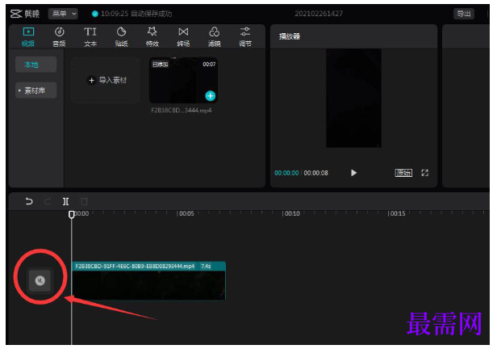Screen dimensions: 497x349
Task: Expand the 素材库 (Material library) section
Action: click(x=35, y=90)
